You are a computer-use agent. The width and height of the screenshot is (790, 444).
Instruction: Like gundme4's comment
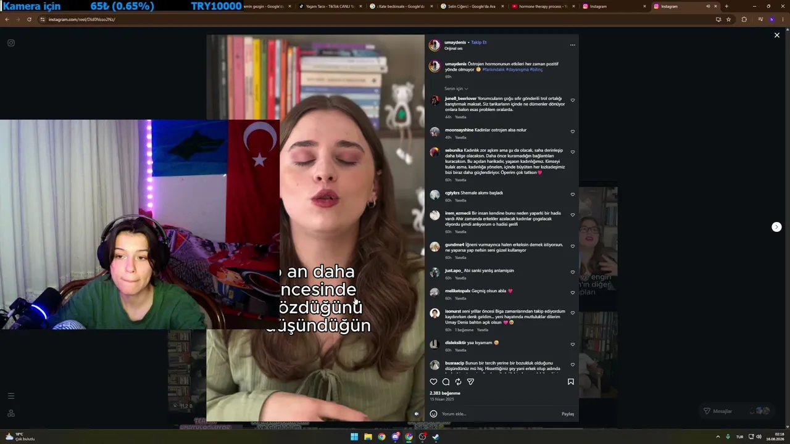point(572,246)
